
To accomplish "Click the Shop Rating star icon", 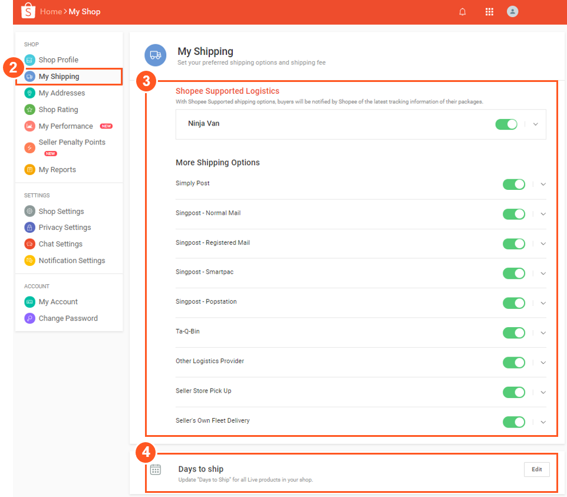I will click(29, 110).
